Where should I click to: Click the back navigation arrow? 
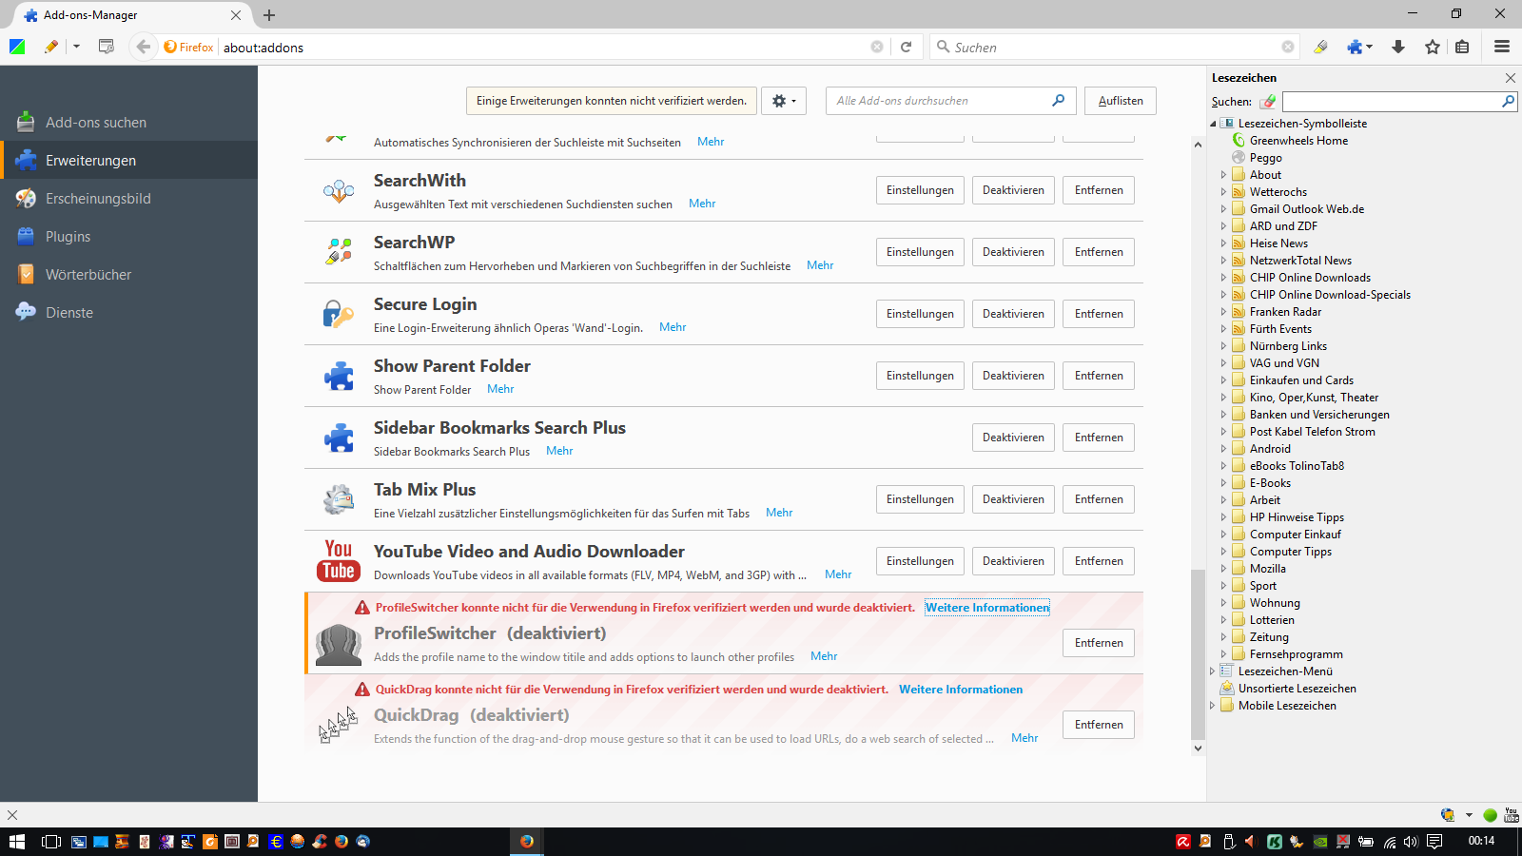144,47
